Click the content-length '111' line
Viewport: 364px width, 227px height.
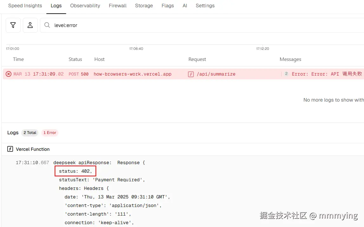(98, 214)
